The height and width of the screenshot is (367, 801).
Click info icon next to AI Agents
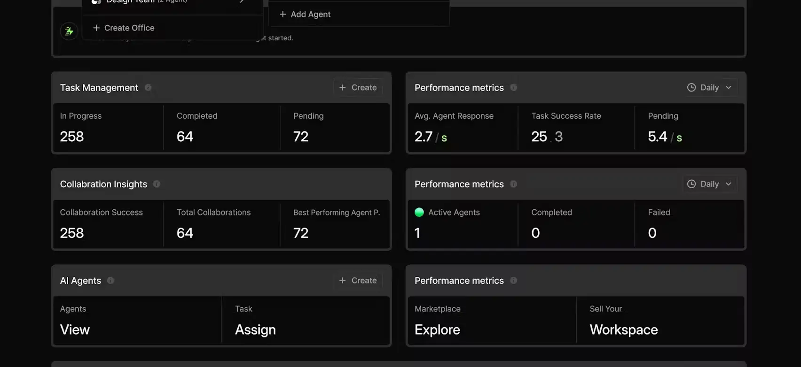pyautogui.click(x=110, y=281)
